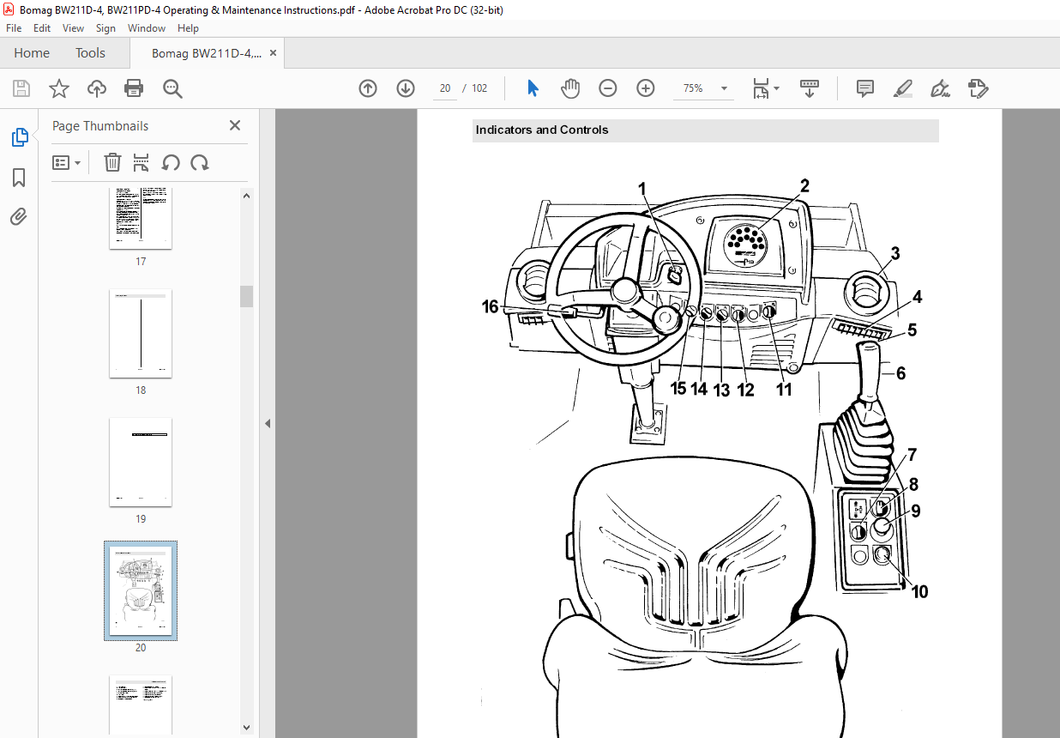Open the Bookmarks panel icon
This screenshot has height=738, width=1060.
(x=19, y=178)
